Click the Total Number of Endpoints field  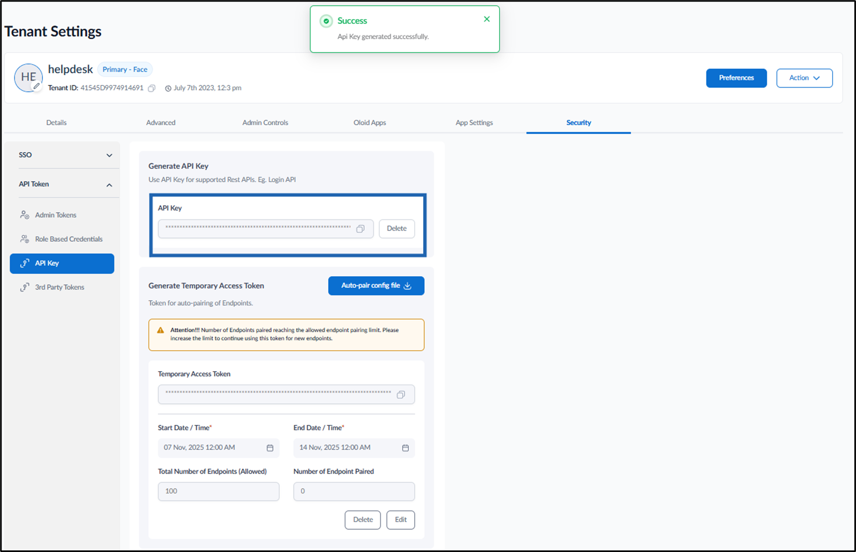219,492
